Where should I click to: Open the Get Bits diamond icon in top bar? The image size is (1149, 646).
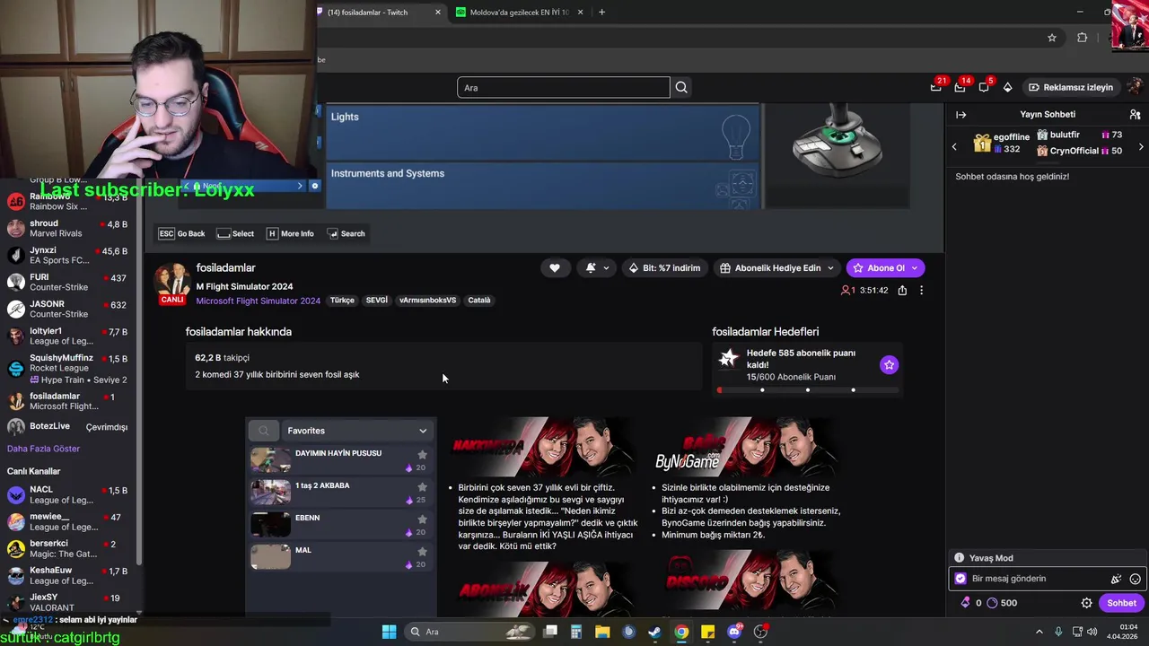coord(1008,87)
